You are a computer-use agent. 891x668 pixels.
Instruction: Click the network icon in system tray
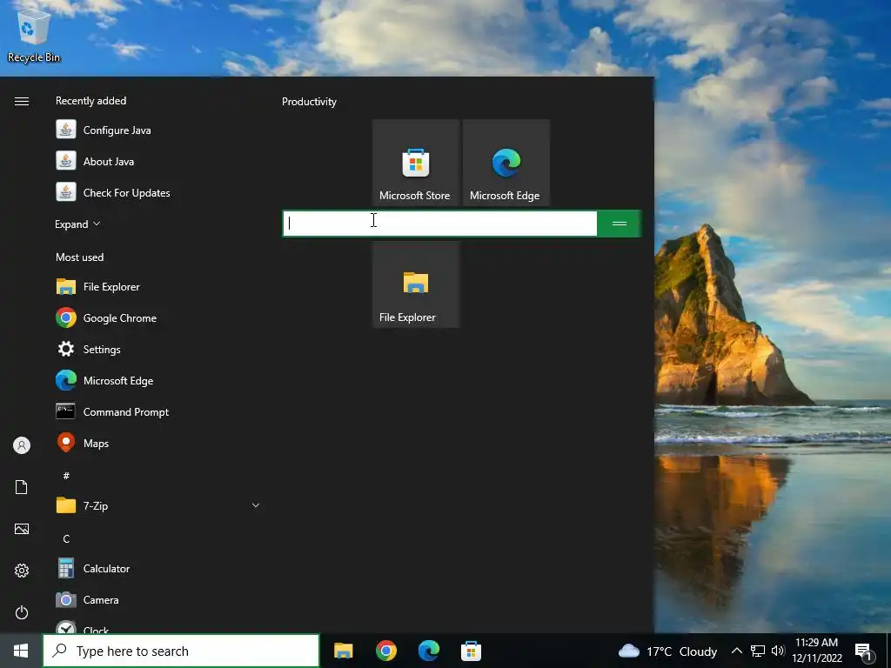click(x=758, y=651)
